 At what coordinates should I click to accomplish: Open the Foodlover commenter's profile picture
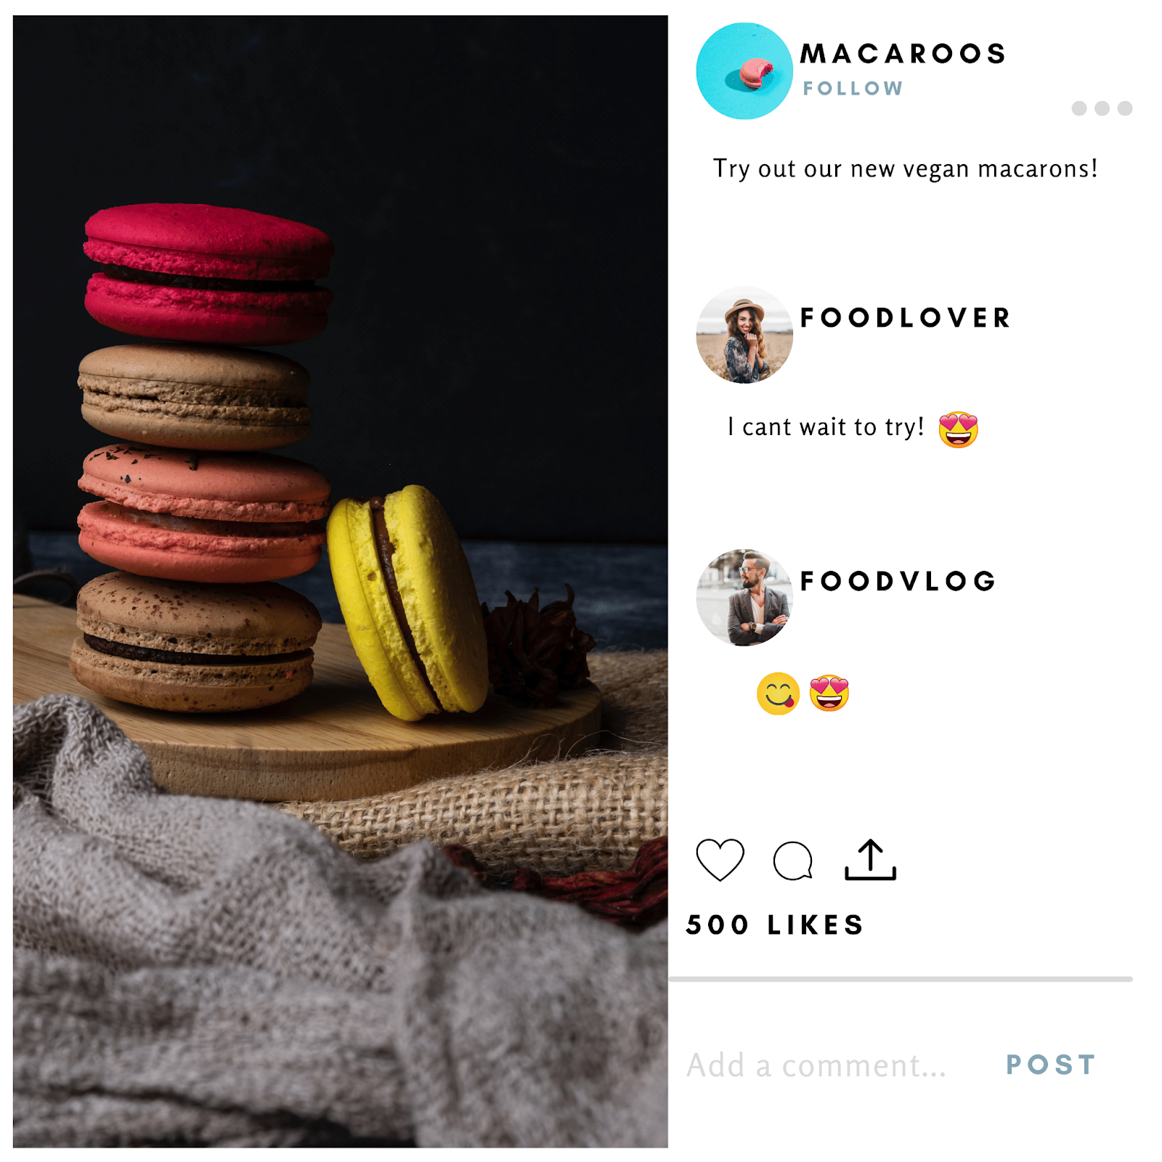744,335
